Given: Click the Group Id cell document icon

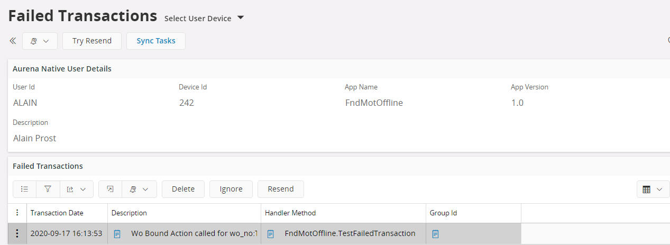Looking at the screenshot, I should point(435,233).
